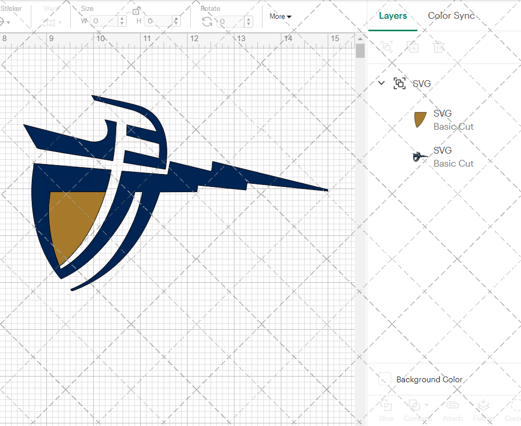Viewport: 521px width, 426px height.
Task: Select the navy knight SVG layer thumbnail
Action: point(420,156)
